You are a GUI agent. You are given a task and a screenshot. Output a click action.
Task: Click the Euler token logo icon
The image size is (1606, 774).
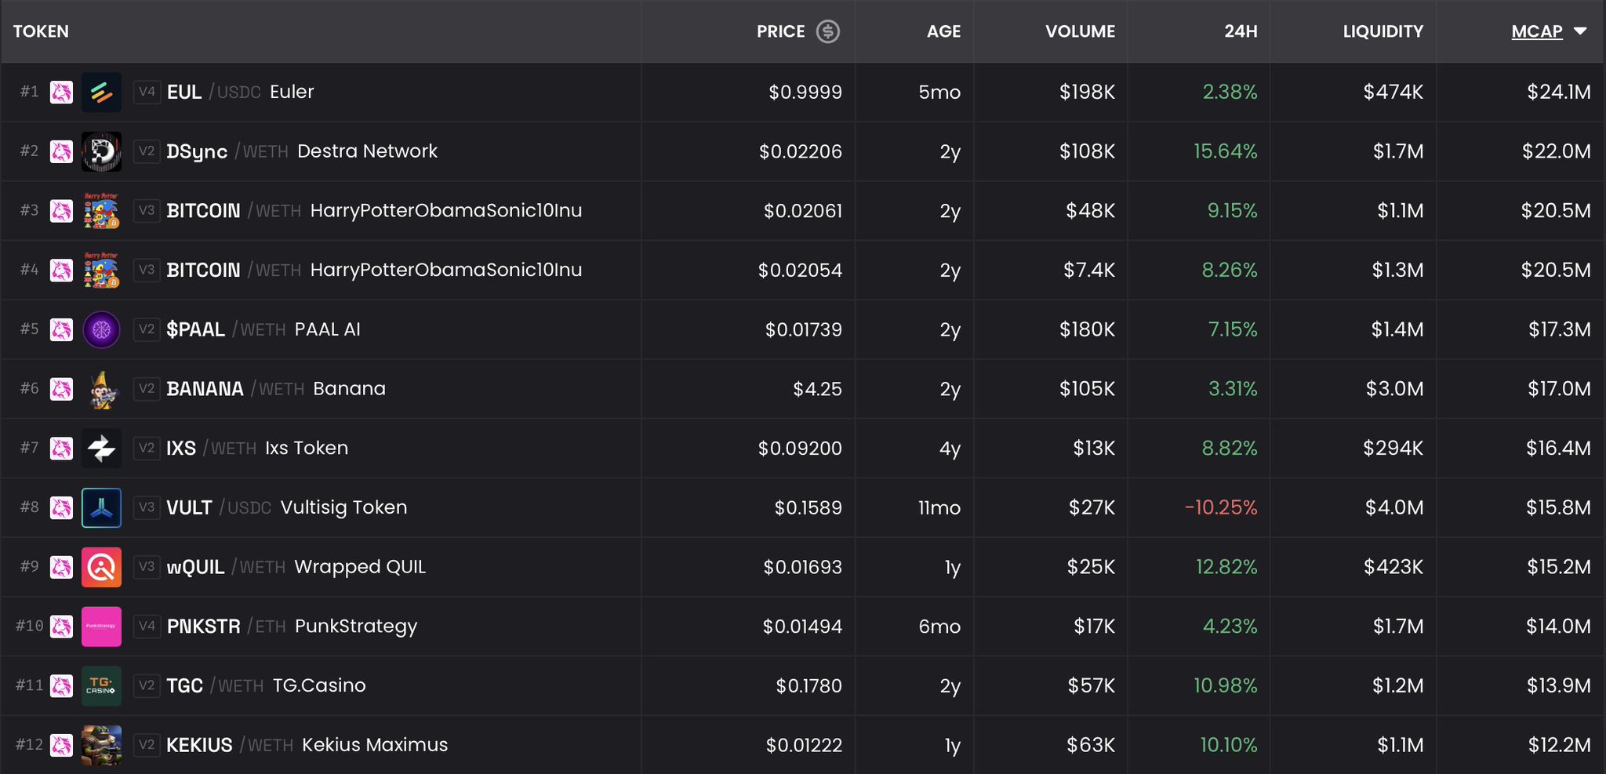click(101, 92)
